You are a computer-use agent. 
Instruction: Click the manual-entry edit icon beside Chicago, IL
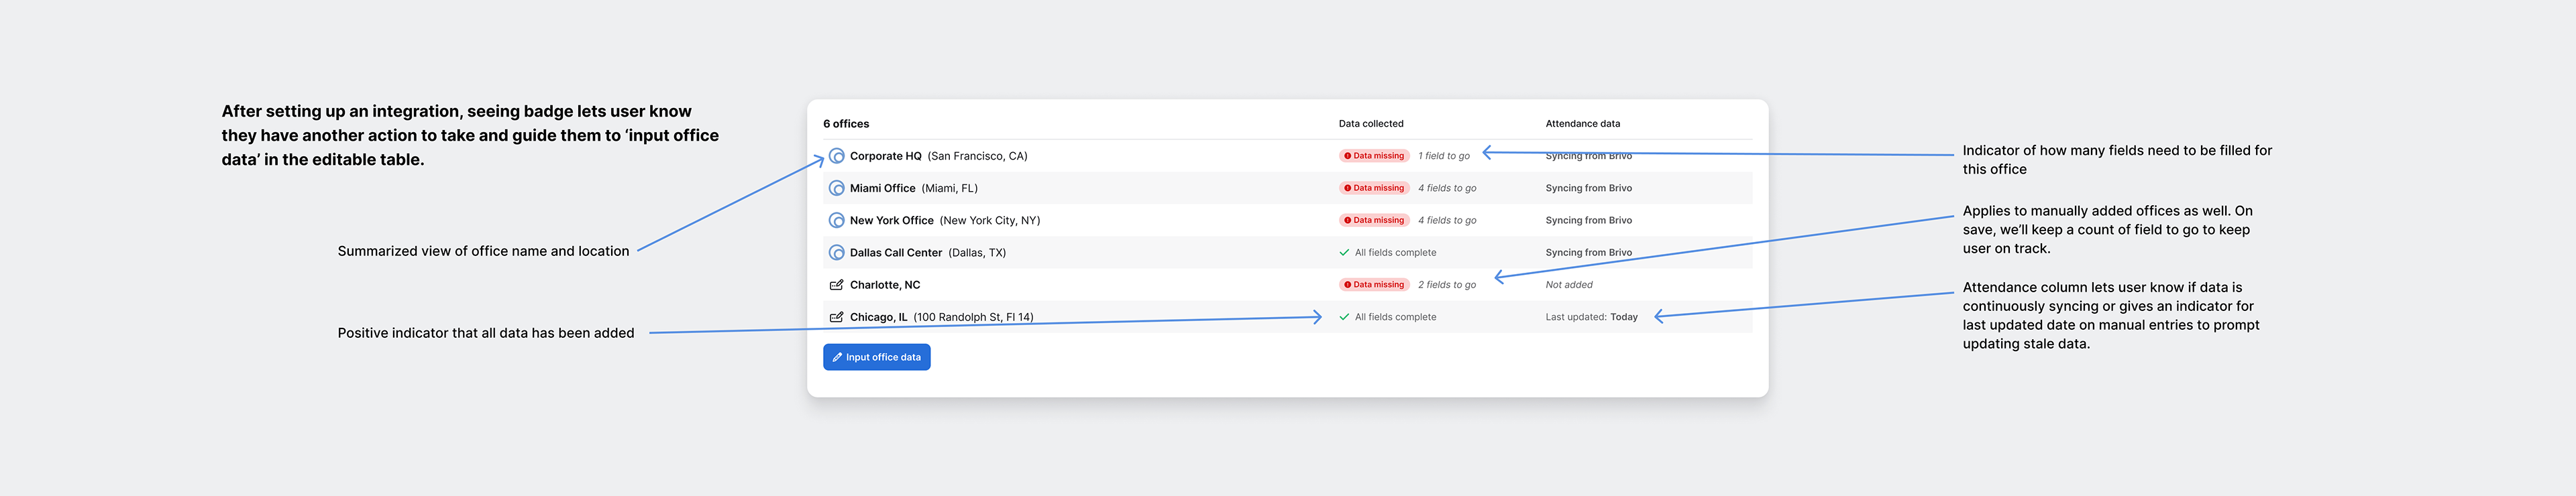click(837, 317)
